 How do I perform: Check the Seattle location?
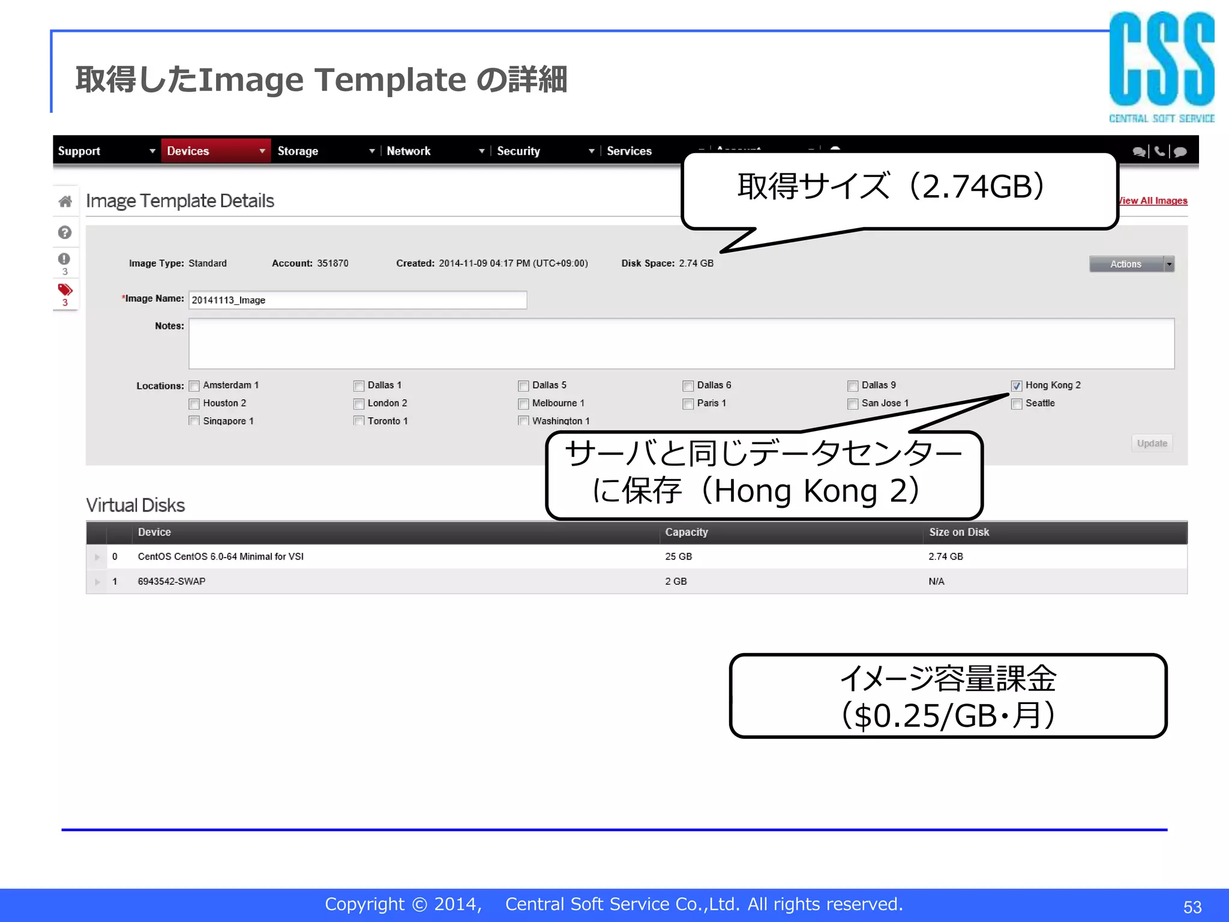[x=1017, y=404]
